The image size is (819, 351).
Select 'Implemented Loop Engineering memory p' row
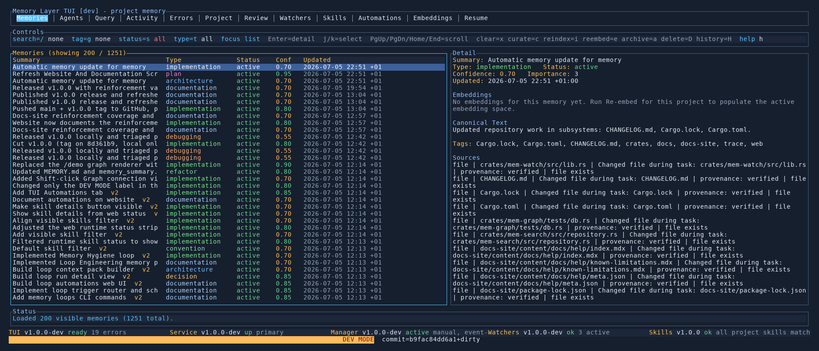click(x=228, y=262)
